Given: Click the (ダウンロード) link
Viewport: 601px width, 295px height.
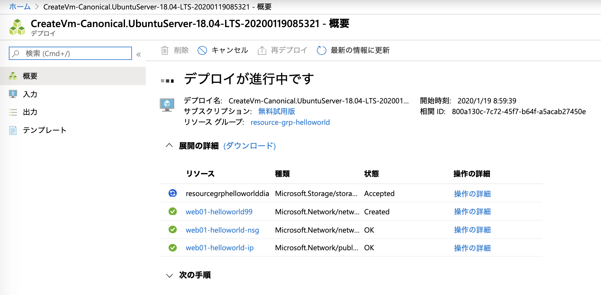Looking at the screenshot, I should click(250, 146).
